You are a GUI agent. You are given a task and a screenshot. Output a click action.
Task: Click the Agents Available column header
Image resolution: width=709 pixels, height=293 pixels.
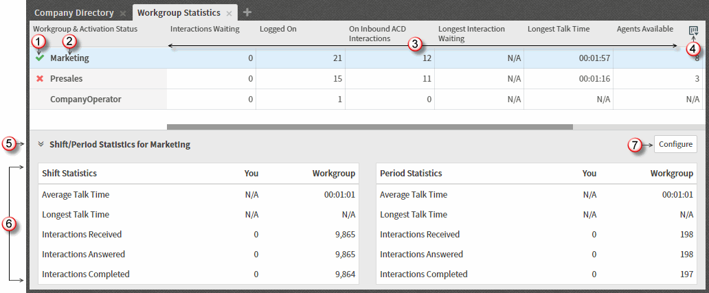pyautogui.click(x=645, y=29)
